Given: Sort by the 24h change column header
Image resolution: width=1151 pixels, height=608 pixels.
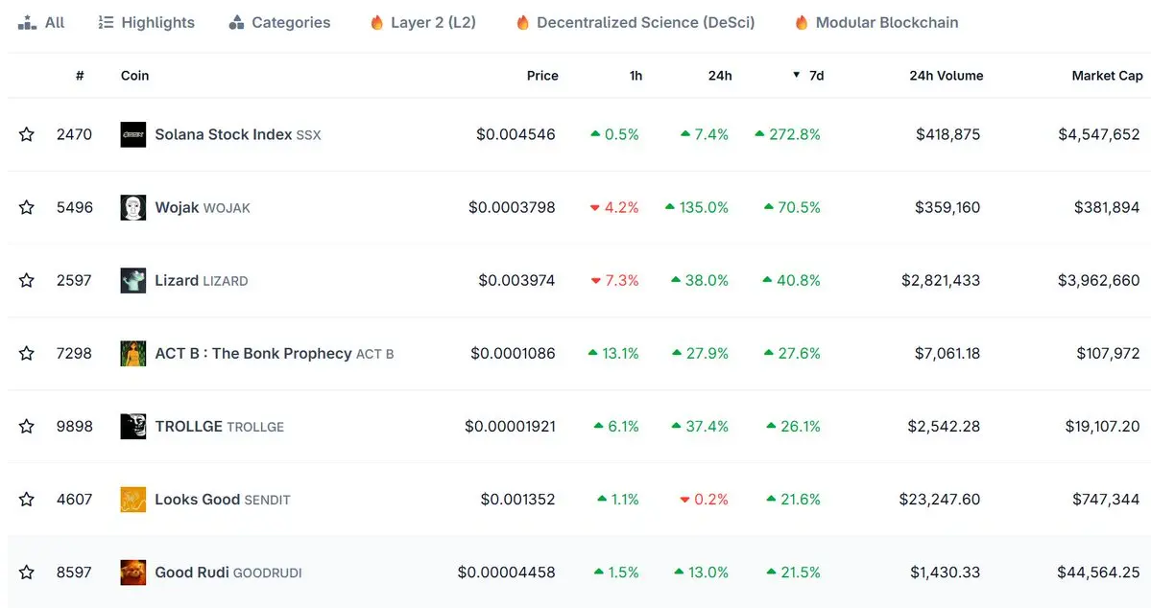Looking at the screenshot, I should [719, 76].
